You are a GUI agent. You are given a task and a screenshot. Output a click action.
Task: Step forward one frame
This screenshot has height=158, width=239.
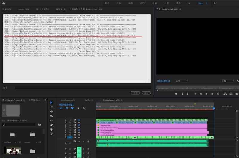[212, 94]
